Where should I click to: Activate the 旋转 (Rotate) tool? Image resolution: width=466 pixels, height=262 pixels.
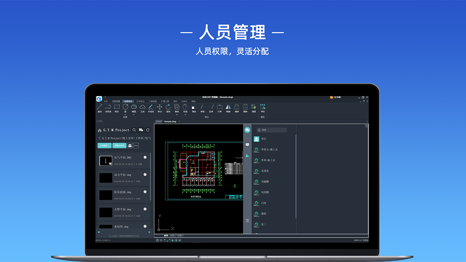(168, 107)
